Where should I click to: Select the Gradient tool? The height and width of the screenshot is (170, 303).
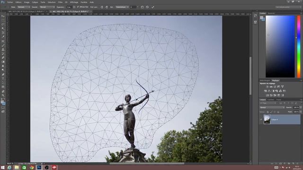coord(3,62)
